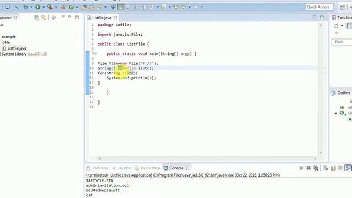The height and width of the screenshot is (198, 352).
Task: Expand the Debug dropdown arrow
Action: (31, 7)
